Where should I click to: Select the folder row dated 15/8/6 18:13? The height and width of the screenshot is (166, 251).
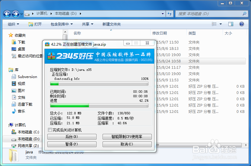(201, 49)
